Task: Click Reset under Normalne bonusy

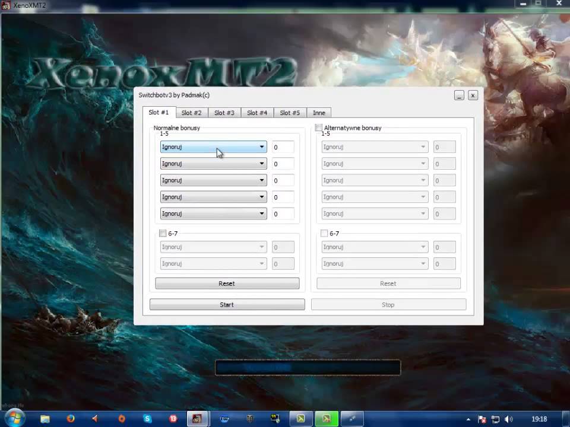Action: [x=227, y=283]
